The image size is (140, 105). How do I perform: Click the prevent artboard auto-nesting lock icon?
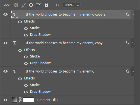(x=38, y=5)
